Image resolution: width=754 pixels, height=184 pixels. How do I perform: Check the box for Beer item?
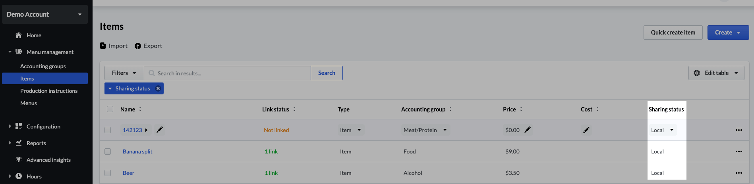[x=108, y=173]
